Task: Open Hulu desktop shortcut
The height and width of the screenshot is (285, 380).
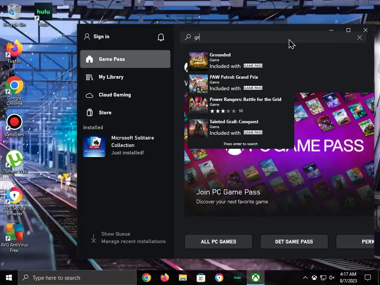Action: pos(43,15)
